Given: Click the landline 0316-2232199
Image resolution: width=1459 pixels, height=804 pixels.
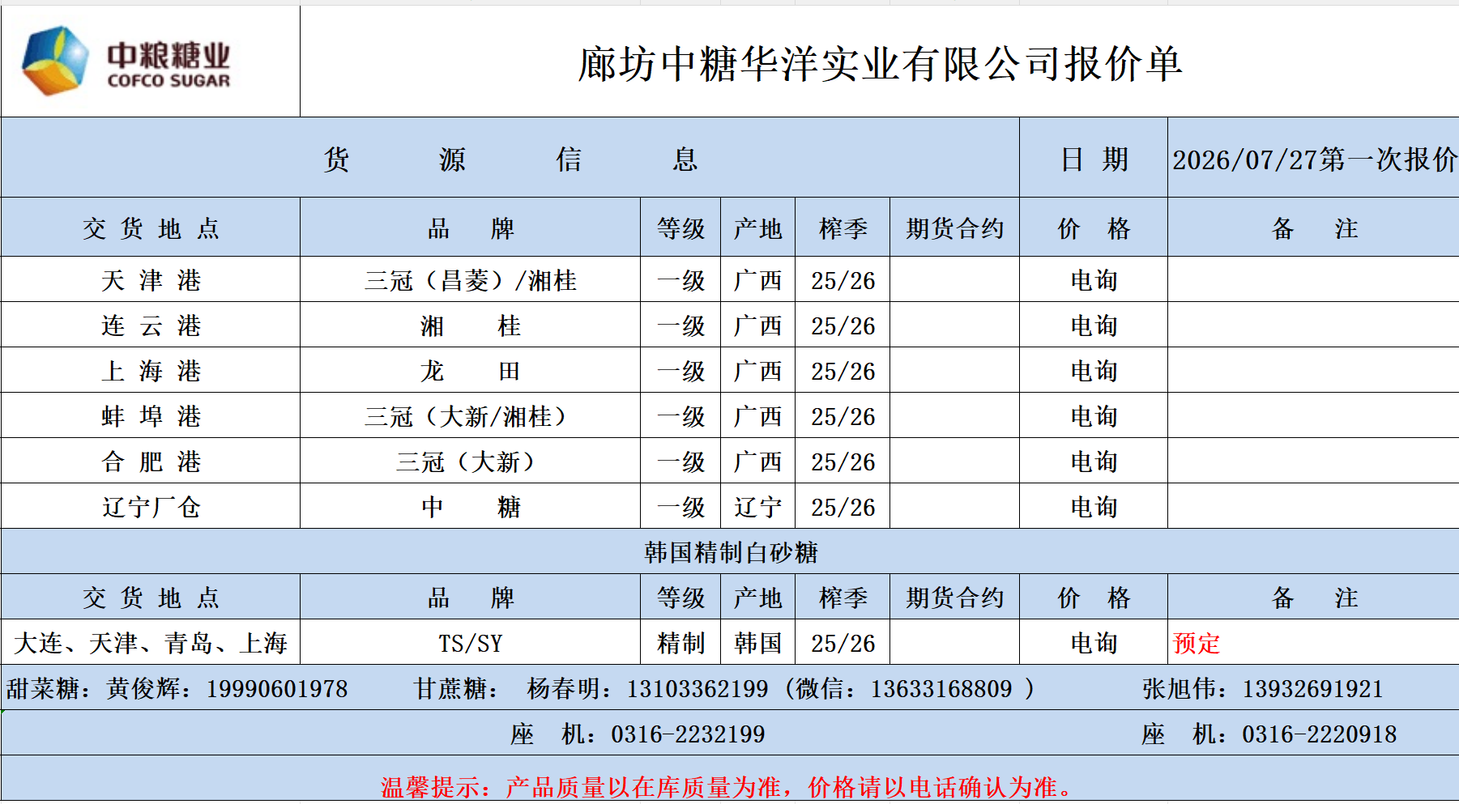Looking at the screenshot, I should tap(638, 734).
